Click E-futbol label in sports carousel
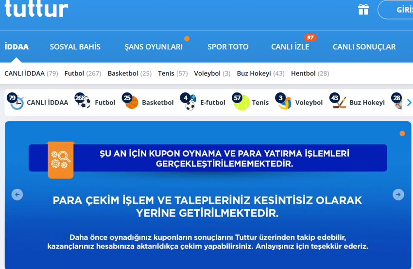The image size is (413, 269). pos(213,103)
